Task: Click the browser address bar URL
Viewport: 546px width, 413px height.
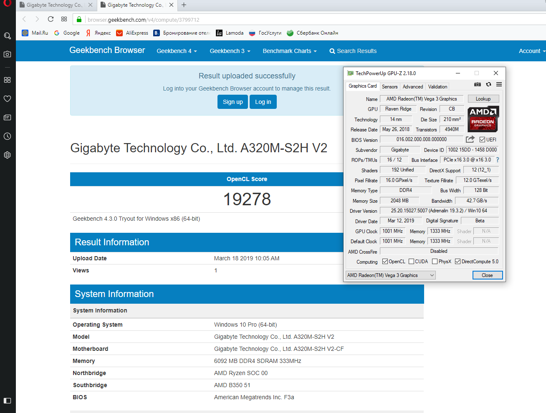Action: coord(144,20)
